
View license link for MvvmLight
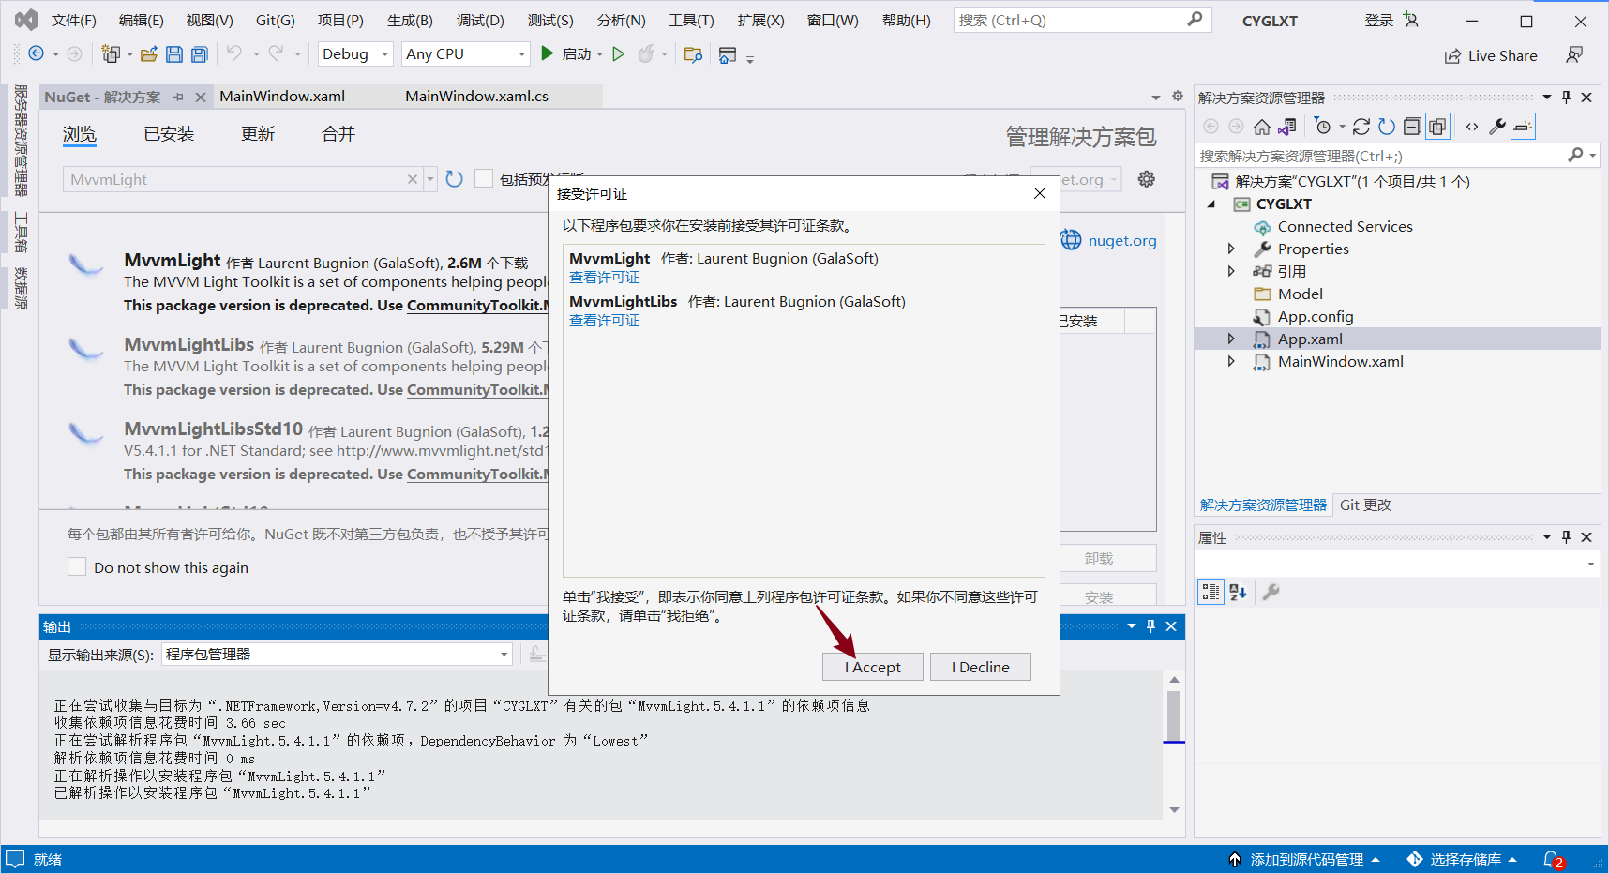point(605,278)
